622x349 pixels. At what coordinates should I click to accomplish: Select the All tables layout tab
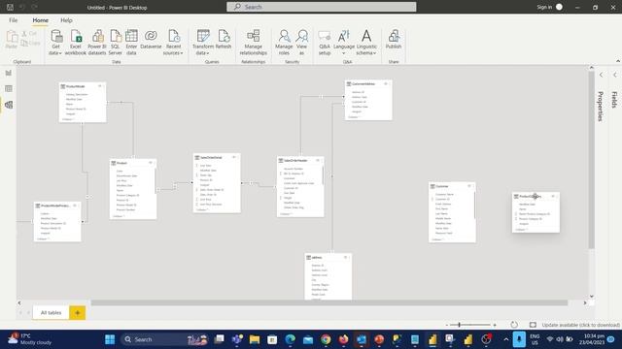point(51,312)
